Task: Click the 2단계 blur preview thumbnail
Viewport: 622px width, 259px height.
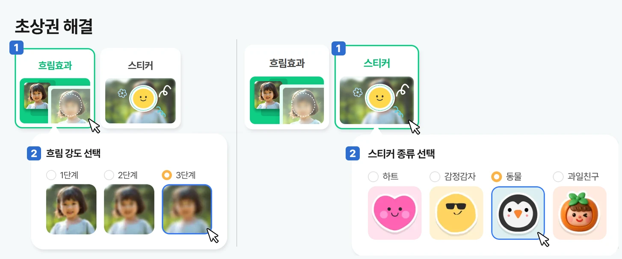Action: 129,209
